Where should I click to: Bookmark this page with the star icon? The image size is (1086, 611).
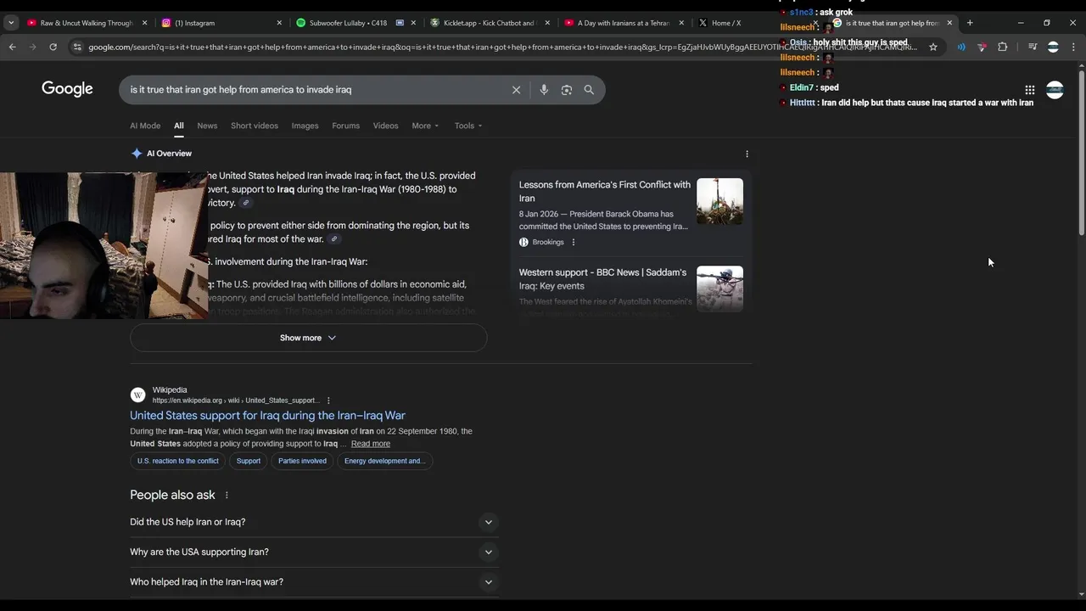click(x=933, y=47)
